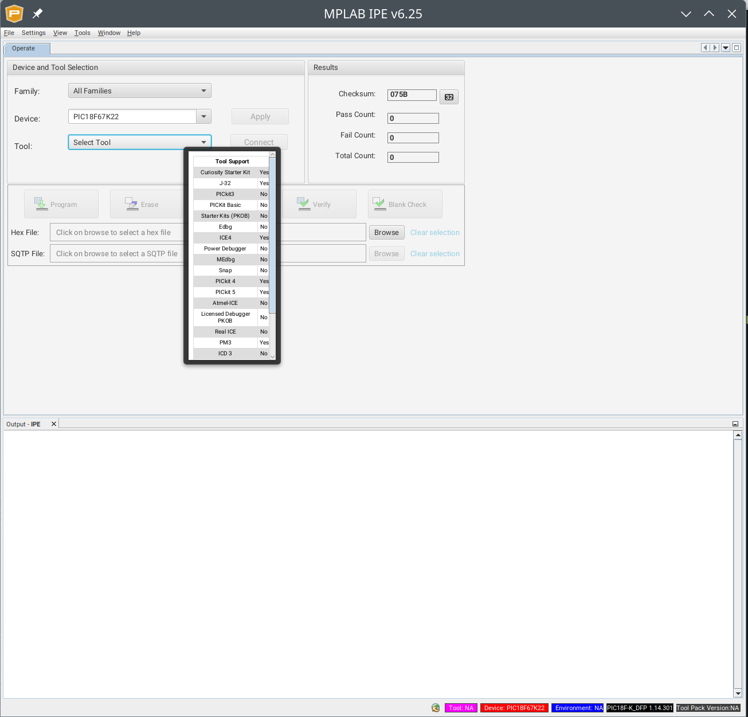This screenshot has width=748, height=717.
Task: Click the MPLAB IPE logo icon
Action: [14, 13]
